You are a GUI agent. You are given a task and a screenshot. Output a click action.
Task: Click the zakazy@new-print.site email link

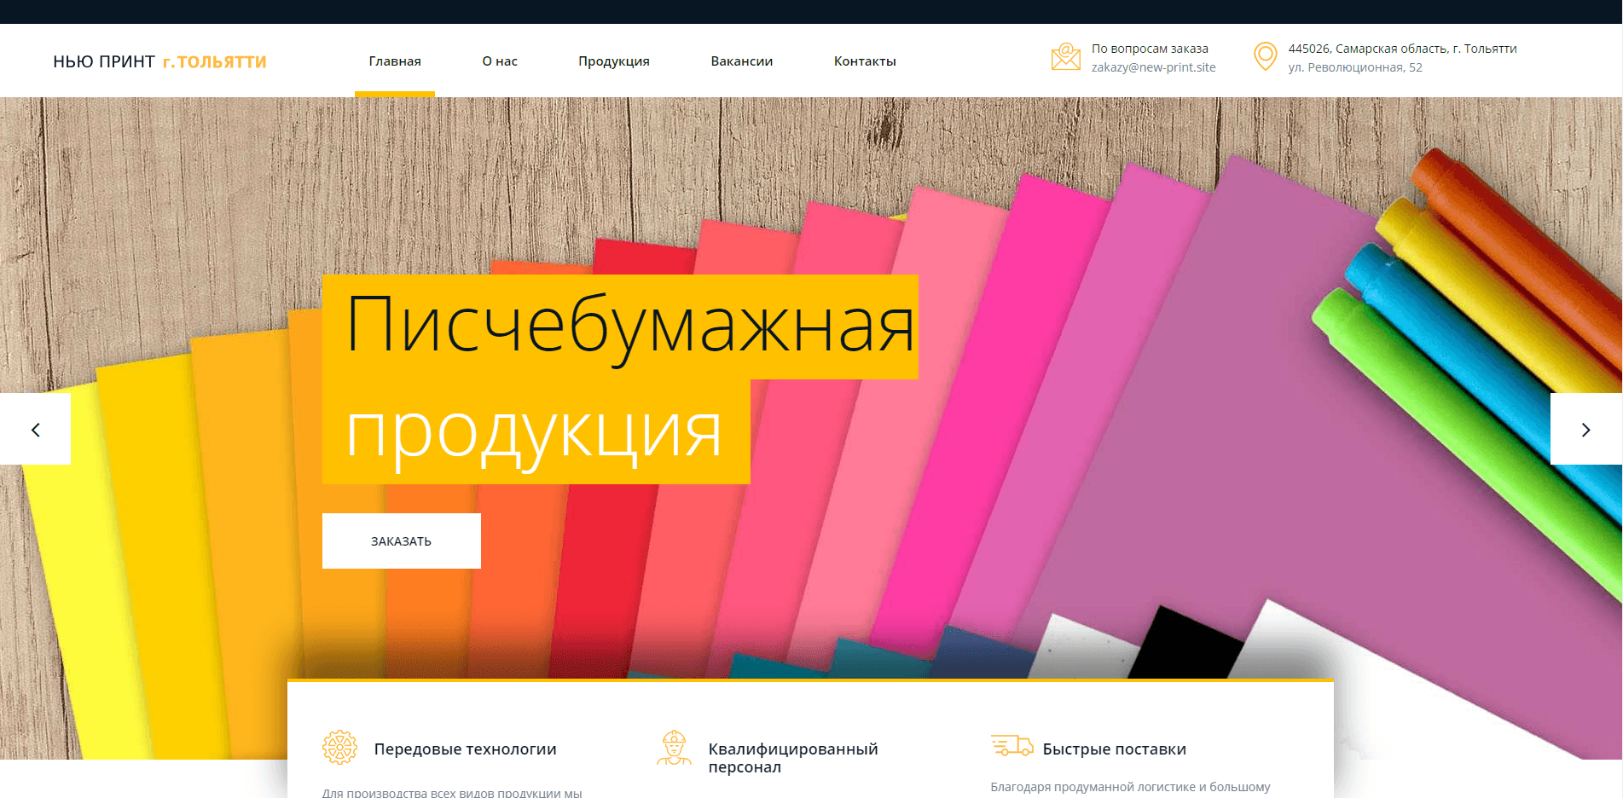pyautogui.click(x=1153, y=67)
